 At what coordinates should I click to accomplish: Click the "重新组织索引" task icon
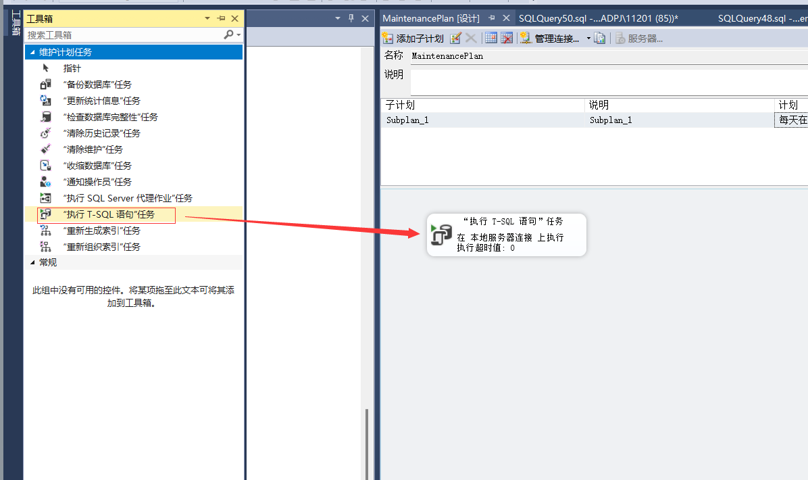pos(46,247)
